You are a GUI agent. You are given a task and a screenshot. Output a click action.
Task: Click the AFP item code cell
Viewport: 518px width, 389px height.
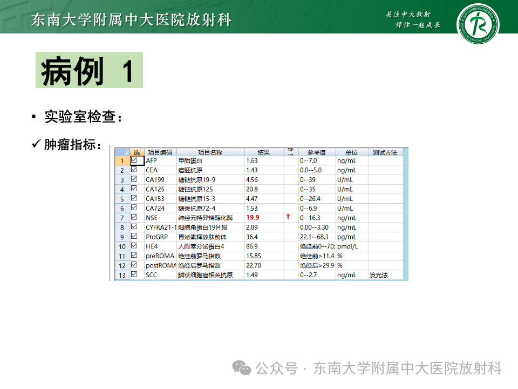(160, 161)
